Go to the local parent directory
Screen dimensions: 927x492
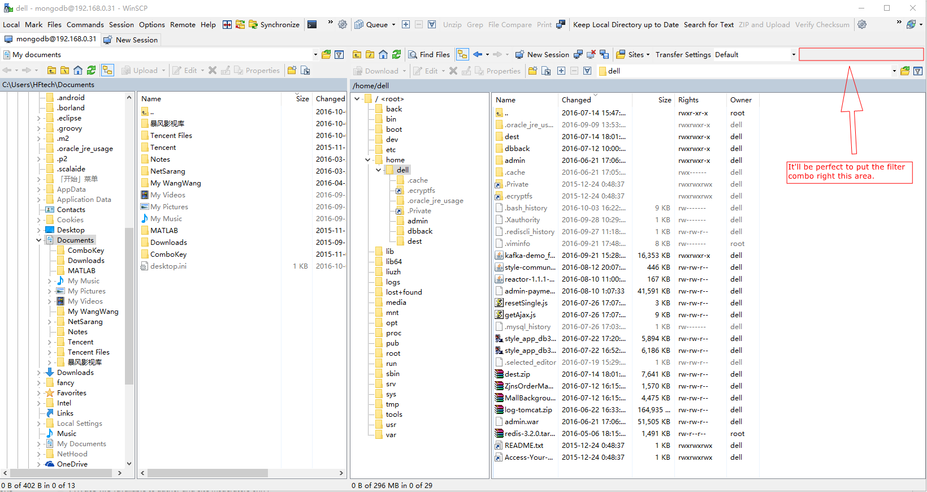tap(51, 70)
